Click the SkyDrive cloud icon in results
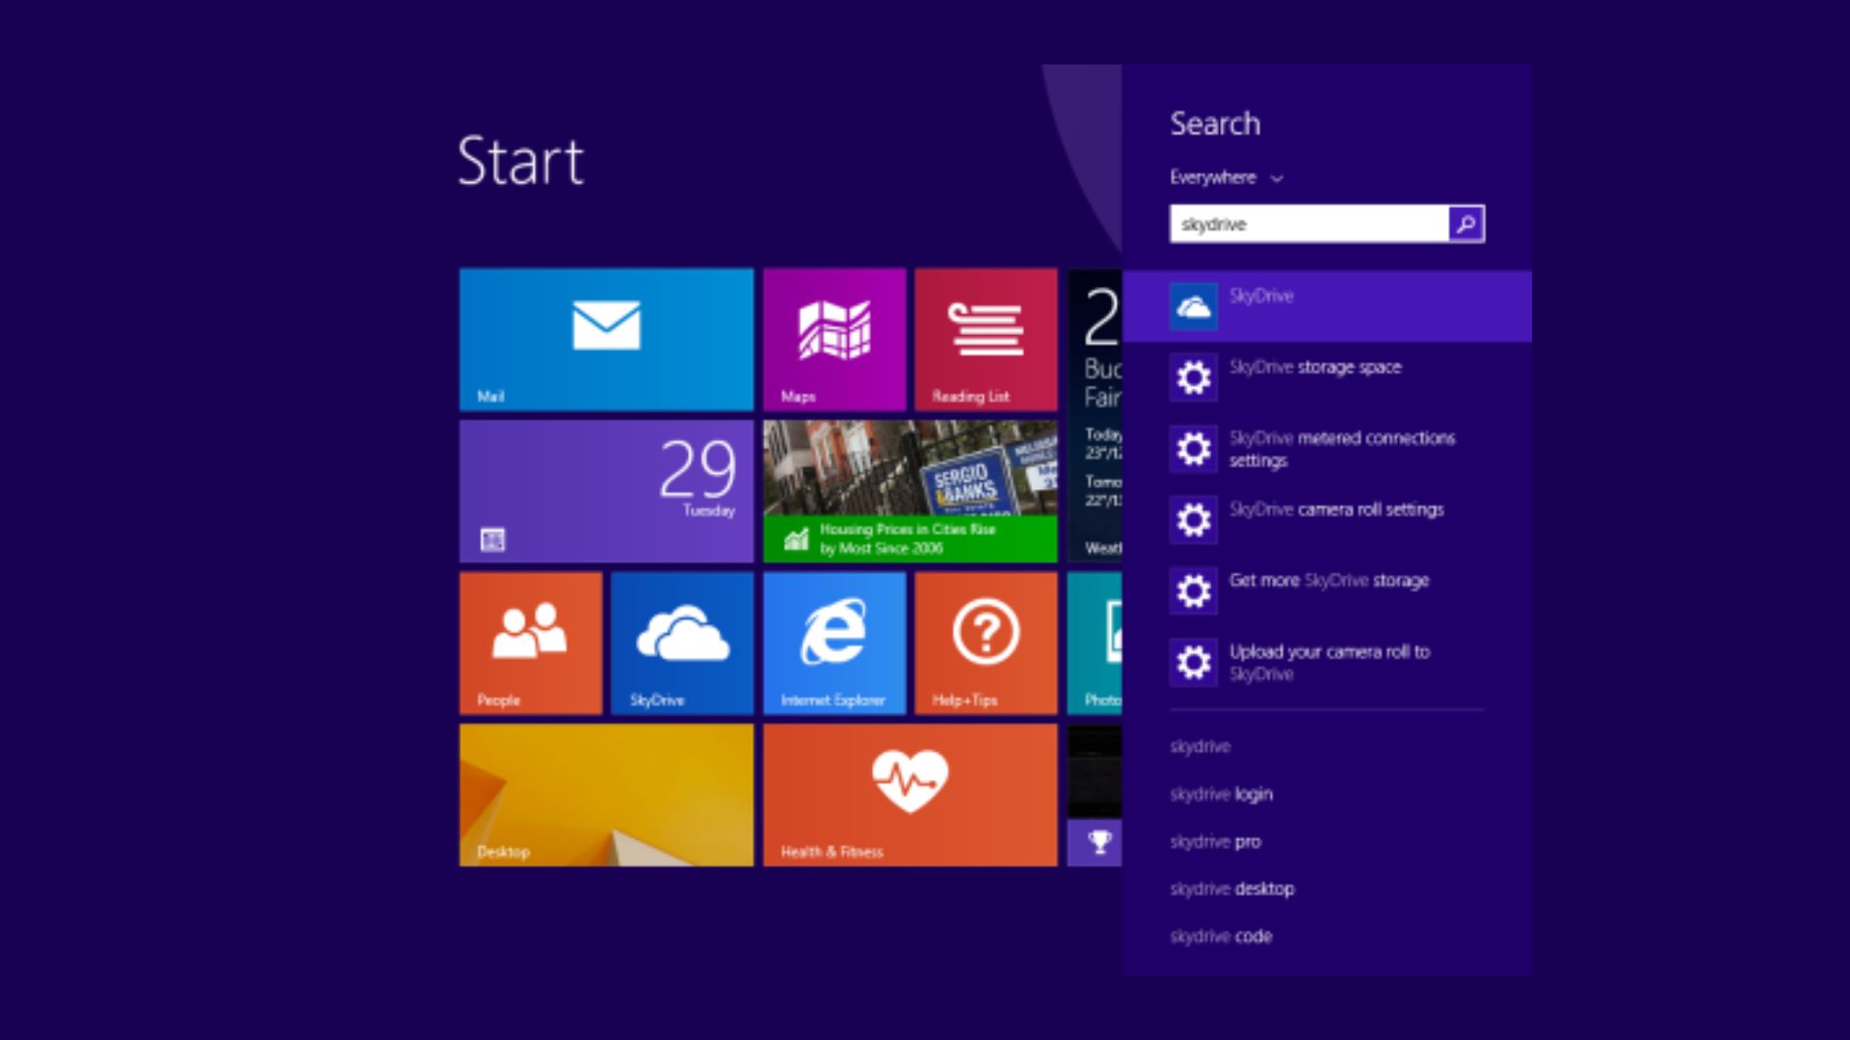The height and width of the screenshot is (1040, 1850). (x=1194, y=306)
